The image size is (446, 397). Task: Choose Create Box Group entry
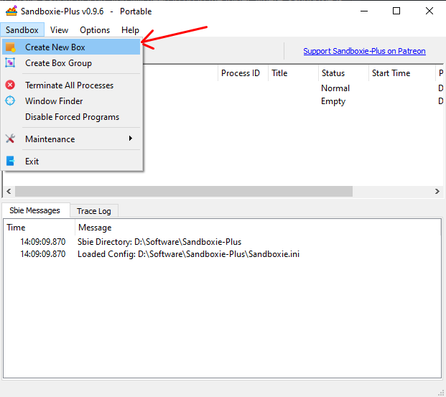tap(71, 63)
